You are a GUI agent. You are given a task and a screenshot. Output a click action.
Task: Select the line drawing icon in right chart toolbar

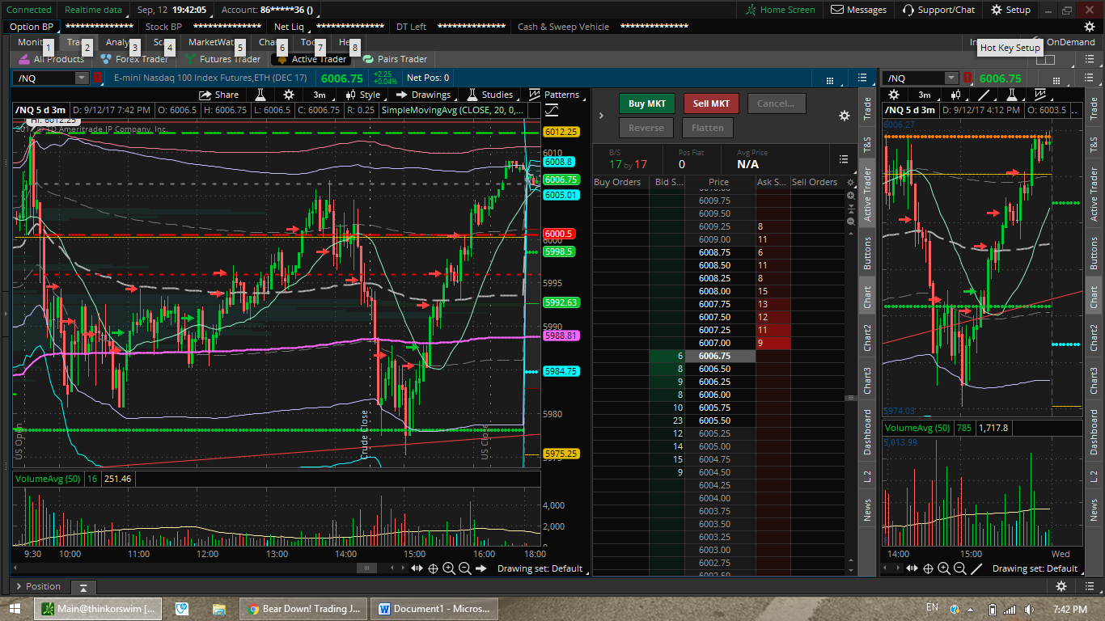pyautogui.click(x=984, y=95)
